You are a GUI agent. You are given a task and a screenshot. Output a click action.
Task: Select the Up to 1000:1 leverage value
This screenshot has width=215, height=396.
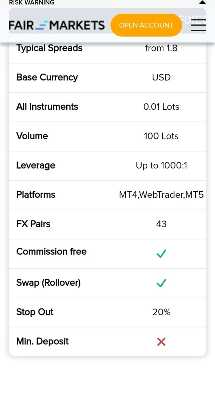pyautogui.click(x=161, y=166)
